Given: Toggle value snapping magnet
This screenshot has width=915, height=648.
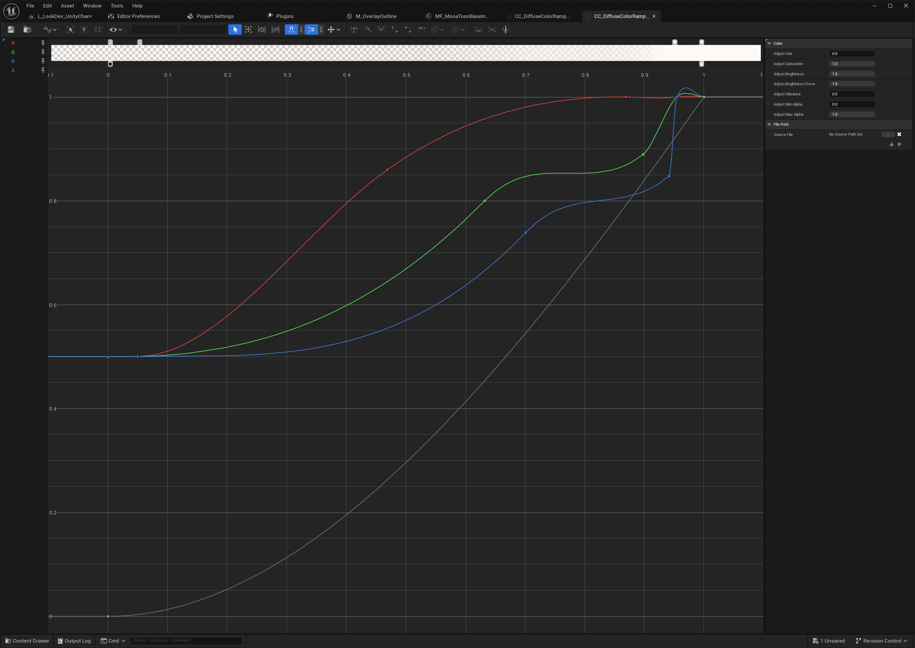Looking at the screenshot, I should (311, 29).
